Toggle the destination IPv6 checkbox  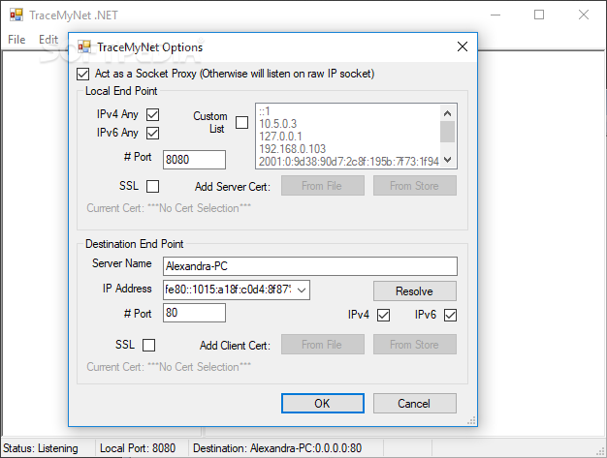click(x=450, y=315)
